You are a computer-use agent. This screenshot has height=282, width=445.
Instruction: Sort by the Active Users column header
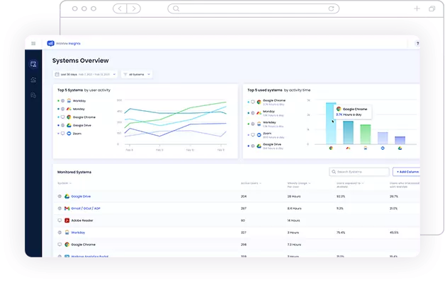[251, 183]
